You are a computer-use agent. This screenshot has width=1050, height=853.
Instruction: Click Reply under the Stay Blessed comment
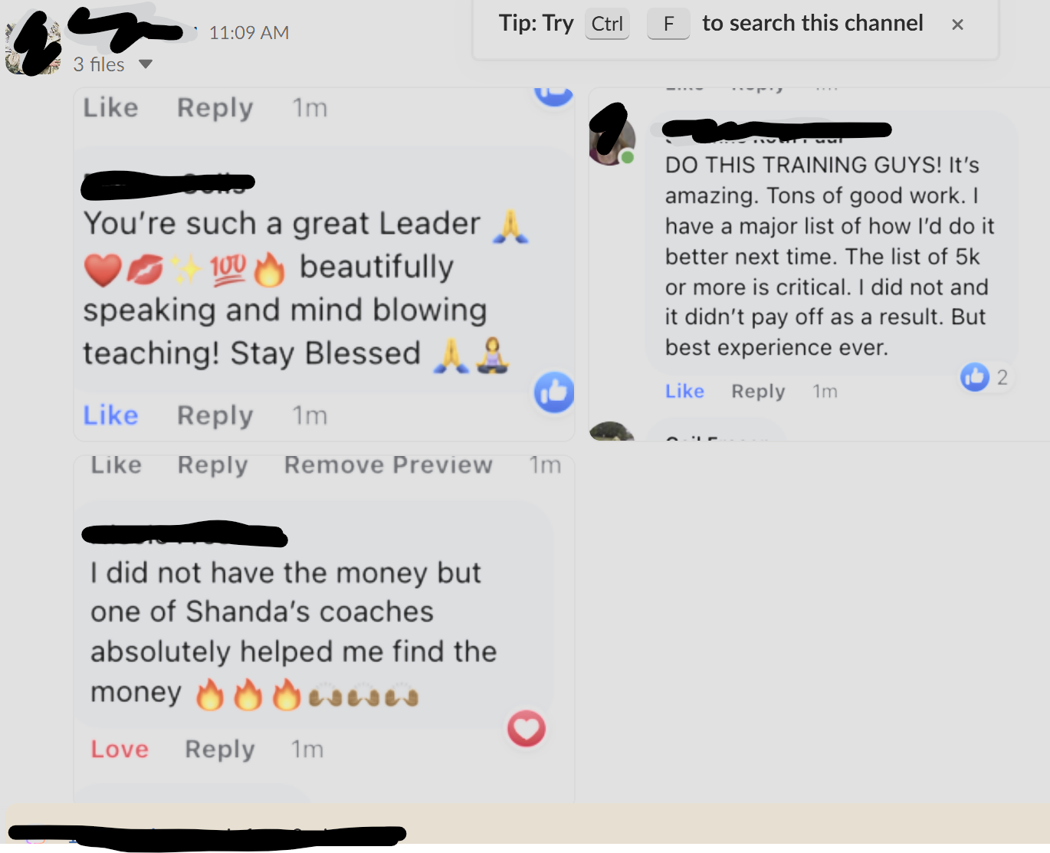point(215,415)
